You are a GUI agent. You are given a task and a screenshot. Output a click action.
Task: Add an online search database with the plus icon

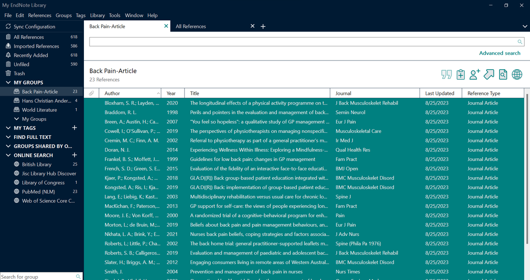pos(75,155)
